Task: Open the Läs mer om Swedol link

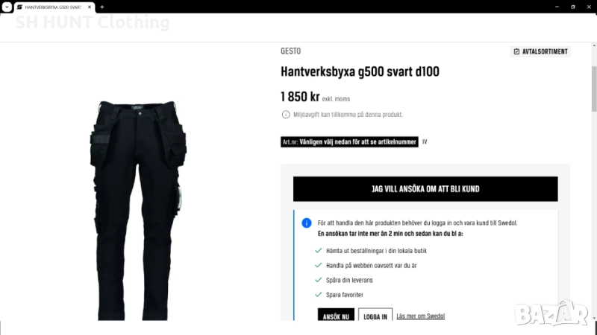Action: pos(420,316)
